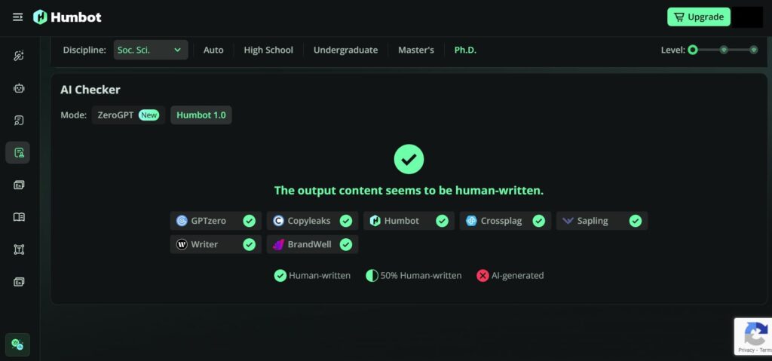
Task: Click the Copyleaks green check status
Action: [346, 221]
